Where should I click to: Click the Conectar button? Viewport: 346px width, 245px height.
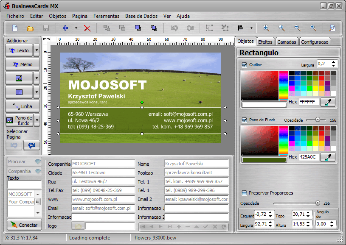tap(24, 225)
